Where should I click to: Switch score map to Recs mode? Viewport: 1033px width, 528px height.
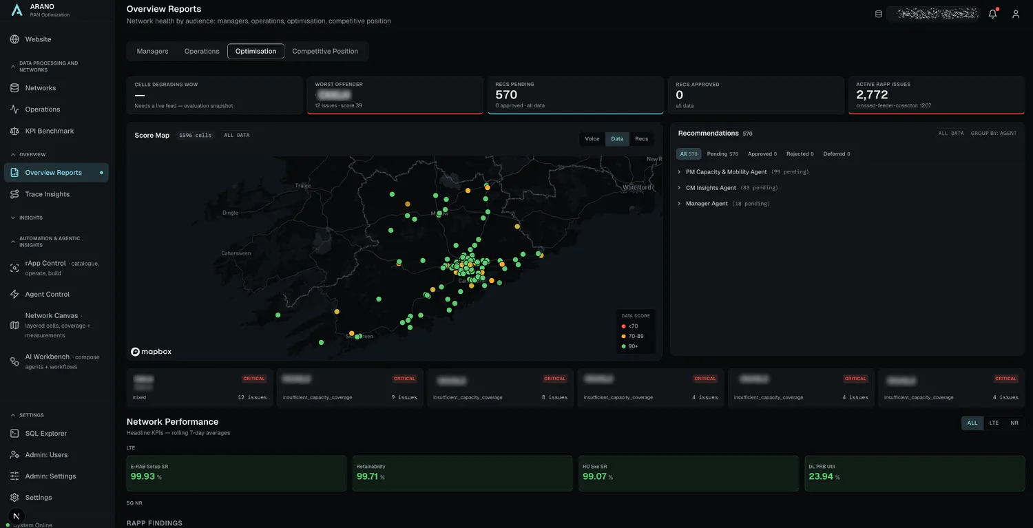pyautogui.click(x=641, y=139)
